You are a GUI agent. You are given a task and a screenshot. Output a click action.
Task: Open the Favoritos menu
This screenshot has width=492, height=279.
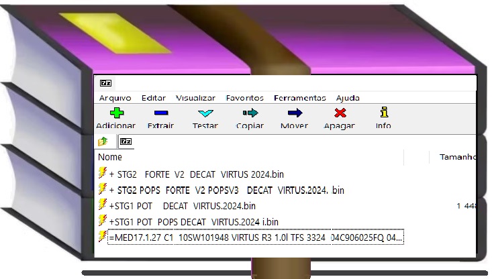[x=244, y=98]
